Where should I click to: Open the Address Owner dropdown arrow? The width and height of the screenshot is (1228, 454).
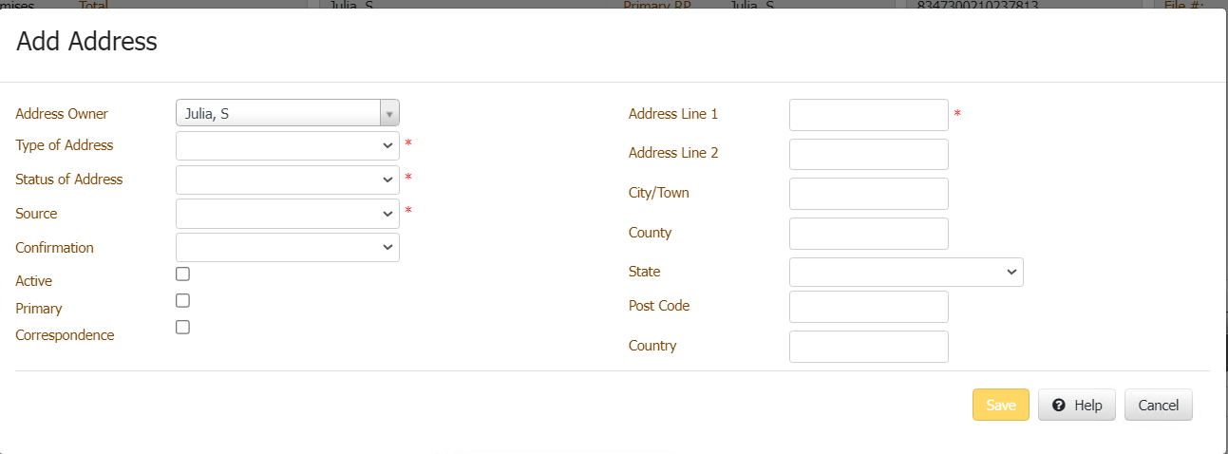[389, 114]
